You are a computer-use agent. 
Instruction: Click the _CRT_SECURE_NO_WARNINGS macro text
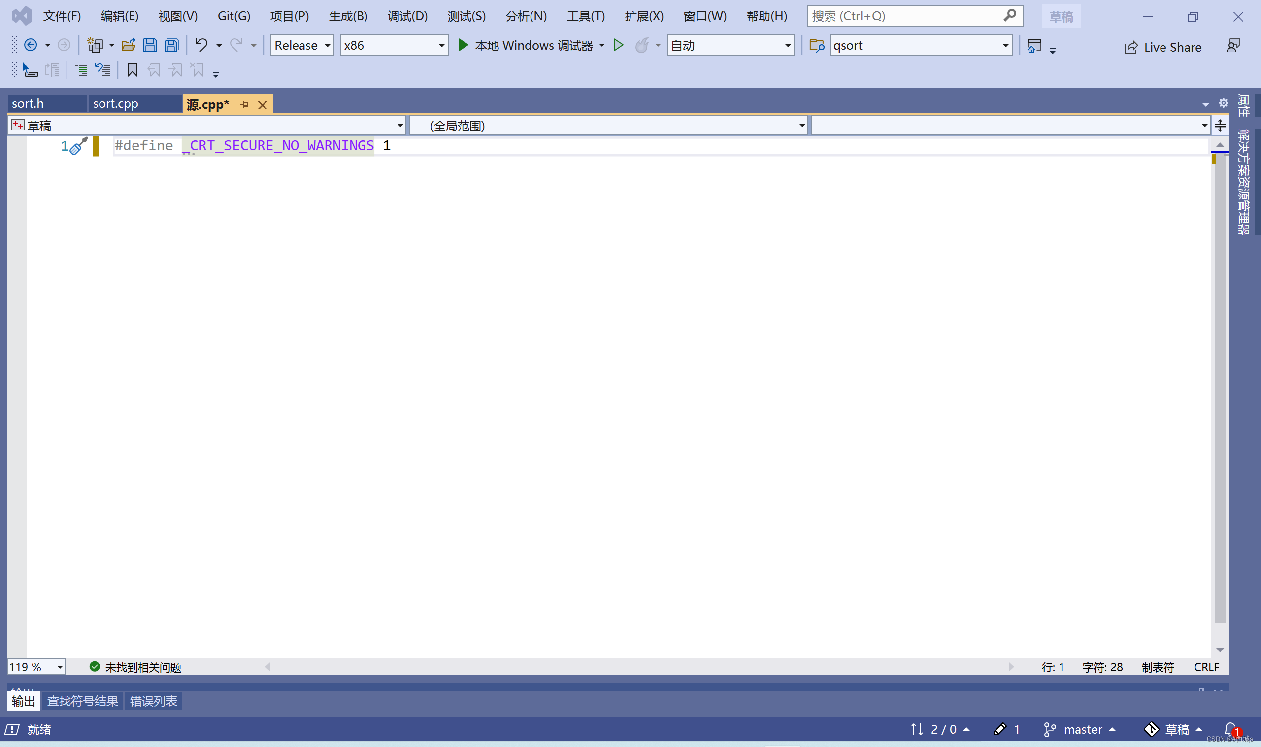point(278,145)
